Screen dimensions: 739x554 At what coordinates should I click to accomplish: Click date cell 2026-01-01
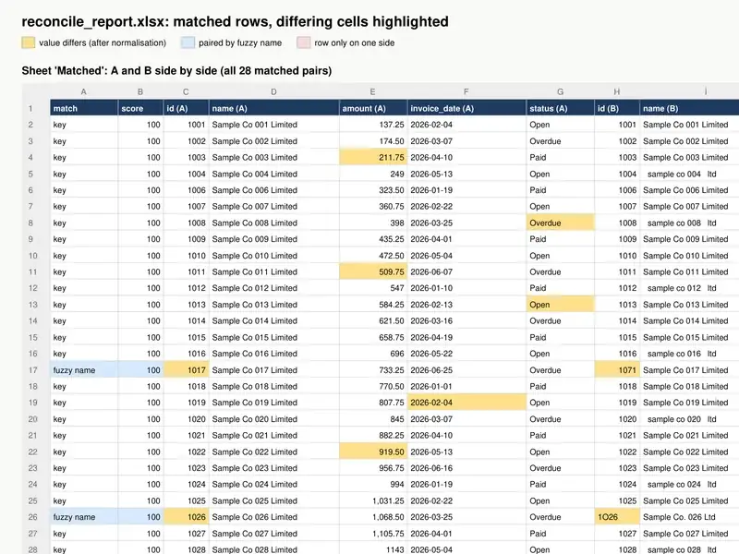[466, 386]
